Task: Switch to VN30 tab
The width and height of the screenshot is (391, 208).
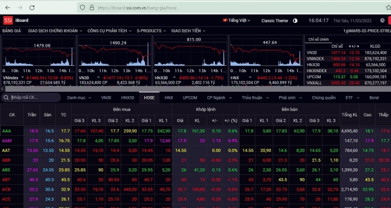Action: pyautogui.click(x=106, y=98)
